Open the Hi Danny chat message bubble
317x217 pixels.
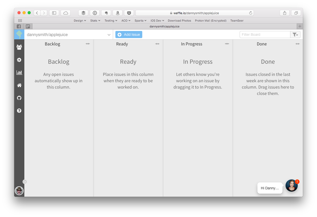[270, 188]
